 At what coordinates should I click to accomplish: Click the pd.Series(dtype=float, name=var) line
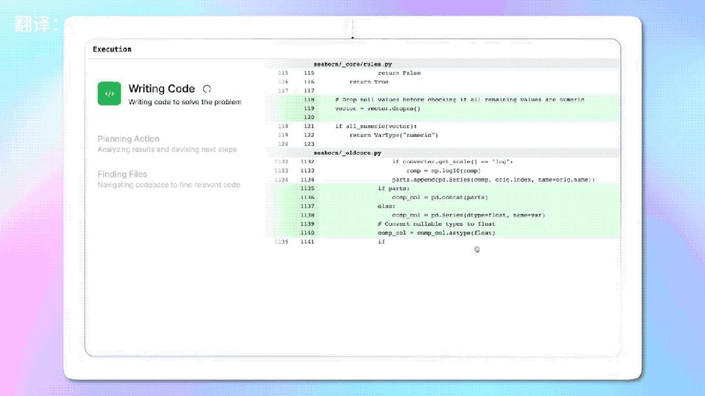coord(468,215)
